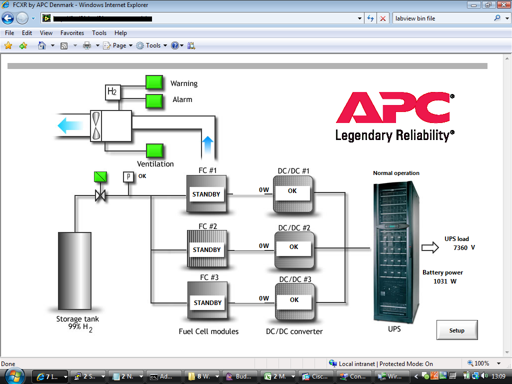Open the Edit menu
The width and height of the screenshot is (512, 384).
pos(27,33)
